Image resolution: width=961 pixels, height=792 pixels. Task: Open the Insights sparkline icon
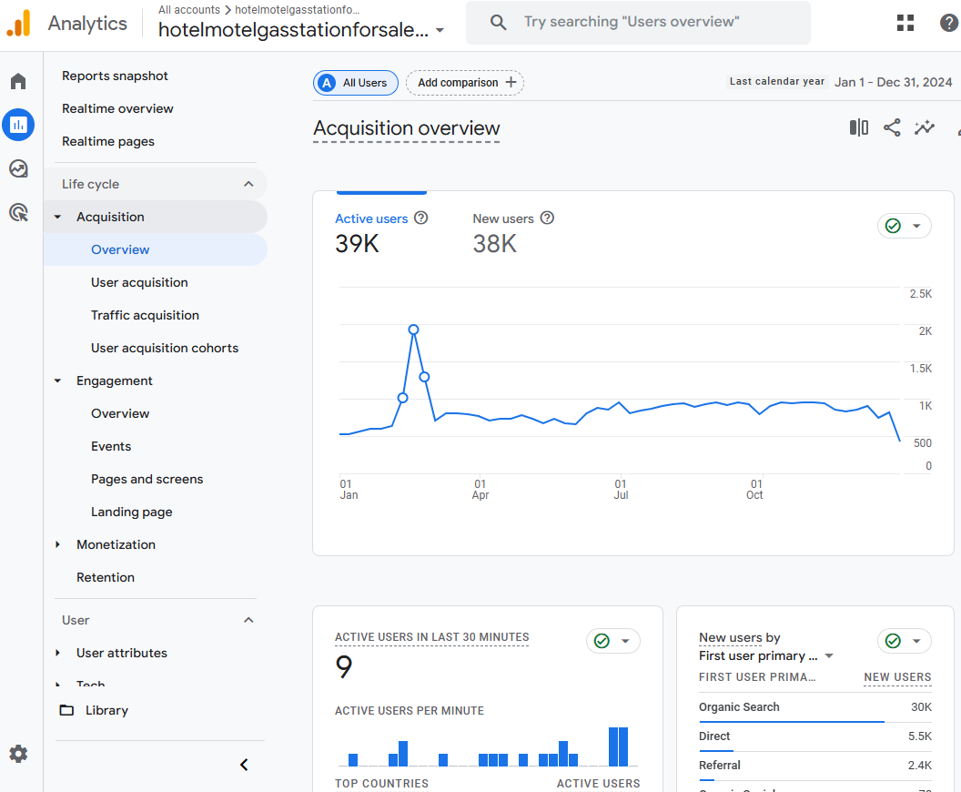925,127
